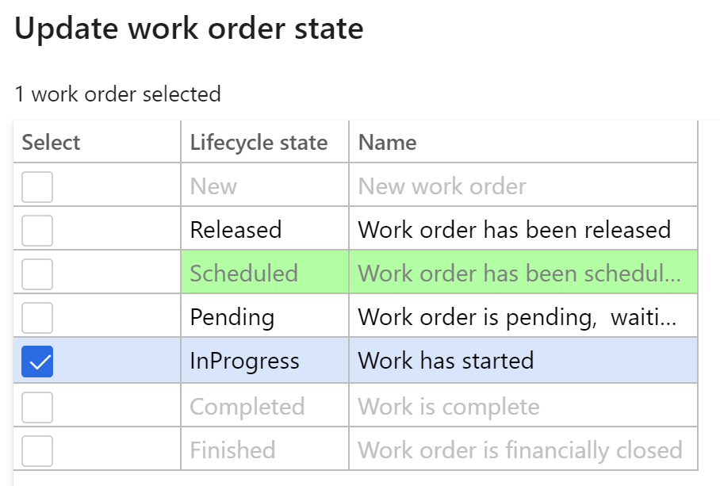Select the Pending lifecycle state cell

(265, 316)
